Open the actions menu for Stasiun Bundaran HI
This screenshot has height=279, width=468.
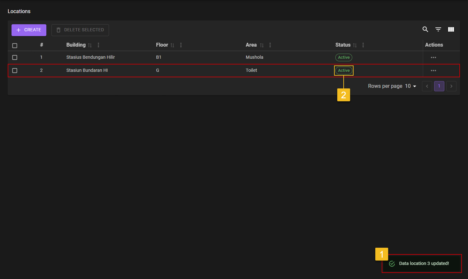[x=433, y=70]
